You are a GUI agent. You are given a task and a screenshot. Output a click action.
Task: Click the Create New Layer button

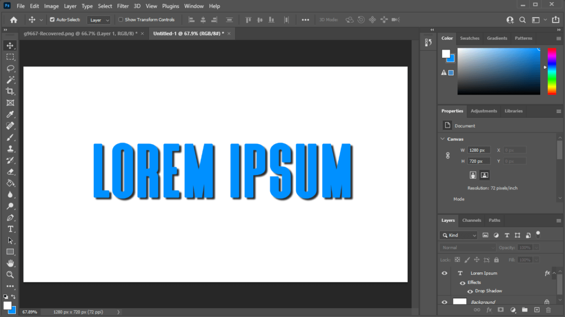point(537,310)
